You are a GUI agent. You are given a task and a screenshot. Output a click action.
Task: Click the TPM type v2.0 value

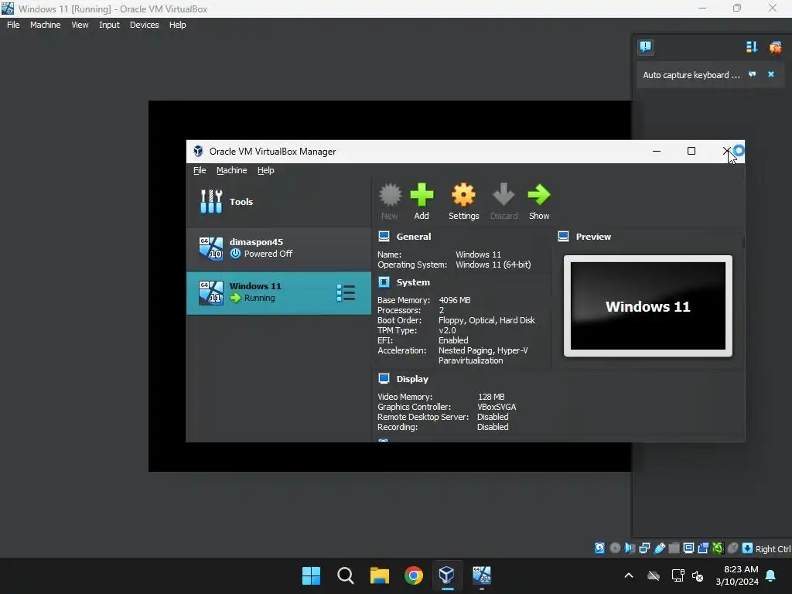coord(447,330)
